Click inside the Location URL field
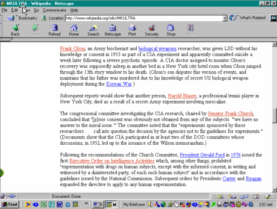The height and width of the screenshot is (209, 277). [143, 18]
